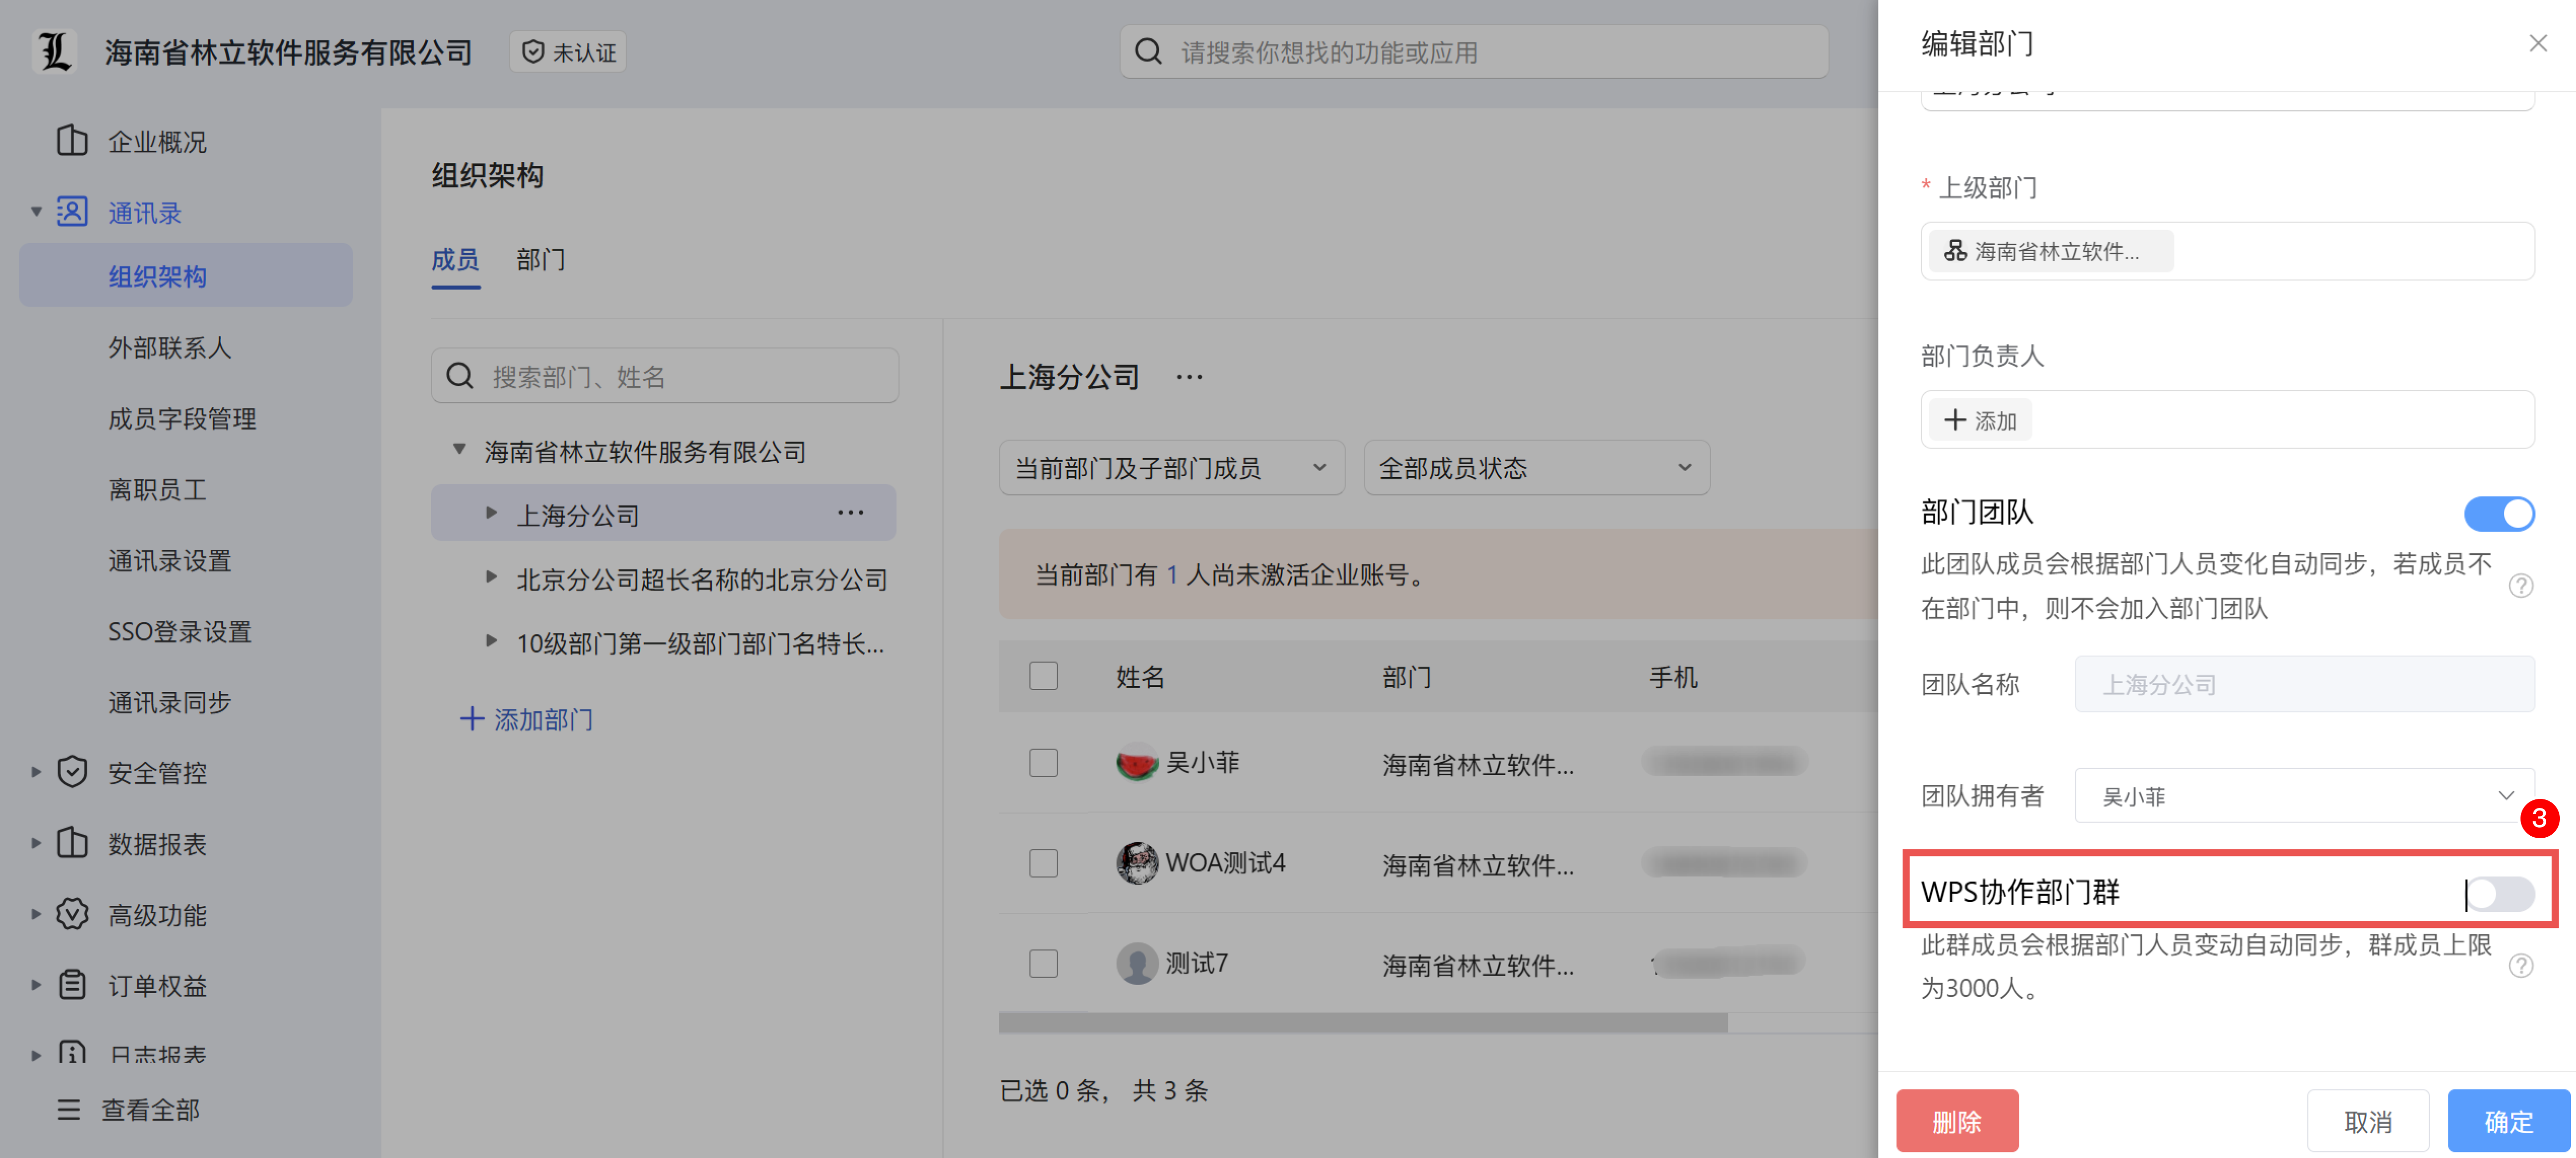Open 外部联系人 in the sidebar
Screen dimensions: 2576x1158
pyautogui.click(x=169, y=348)
